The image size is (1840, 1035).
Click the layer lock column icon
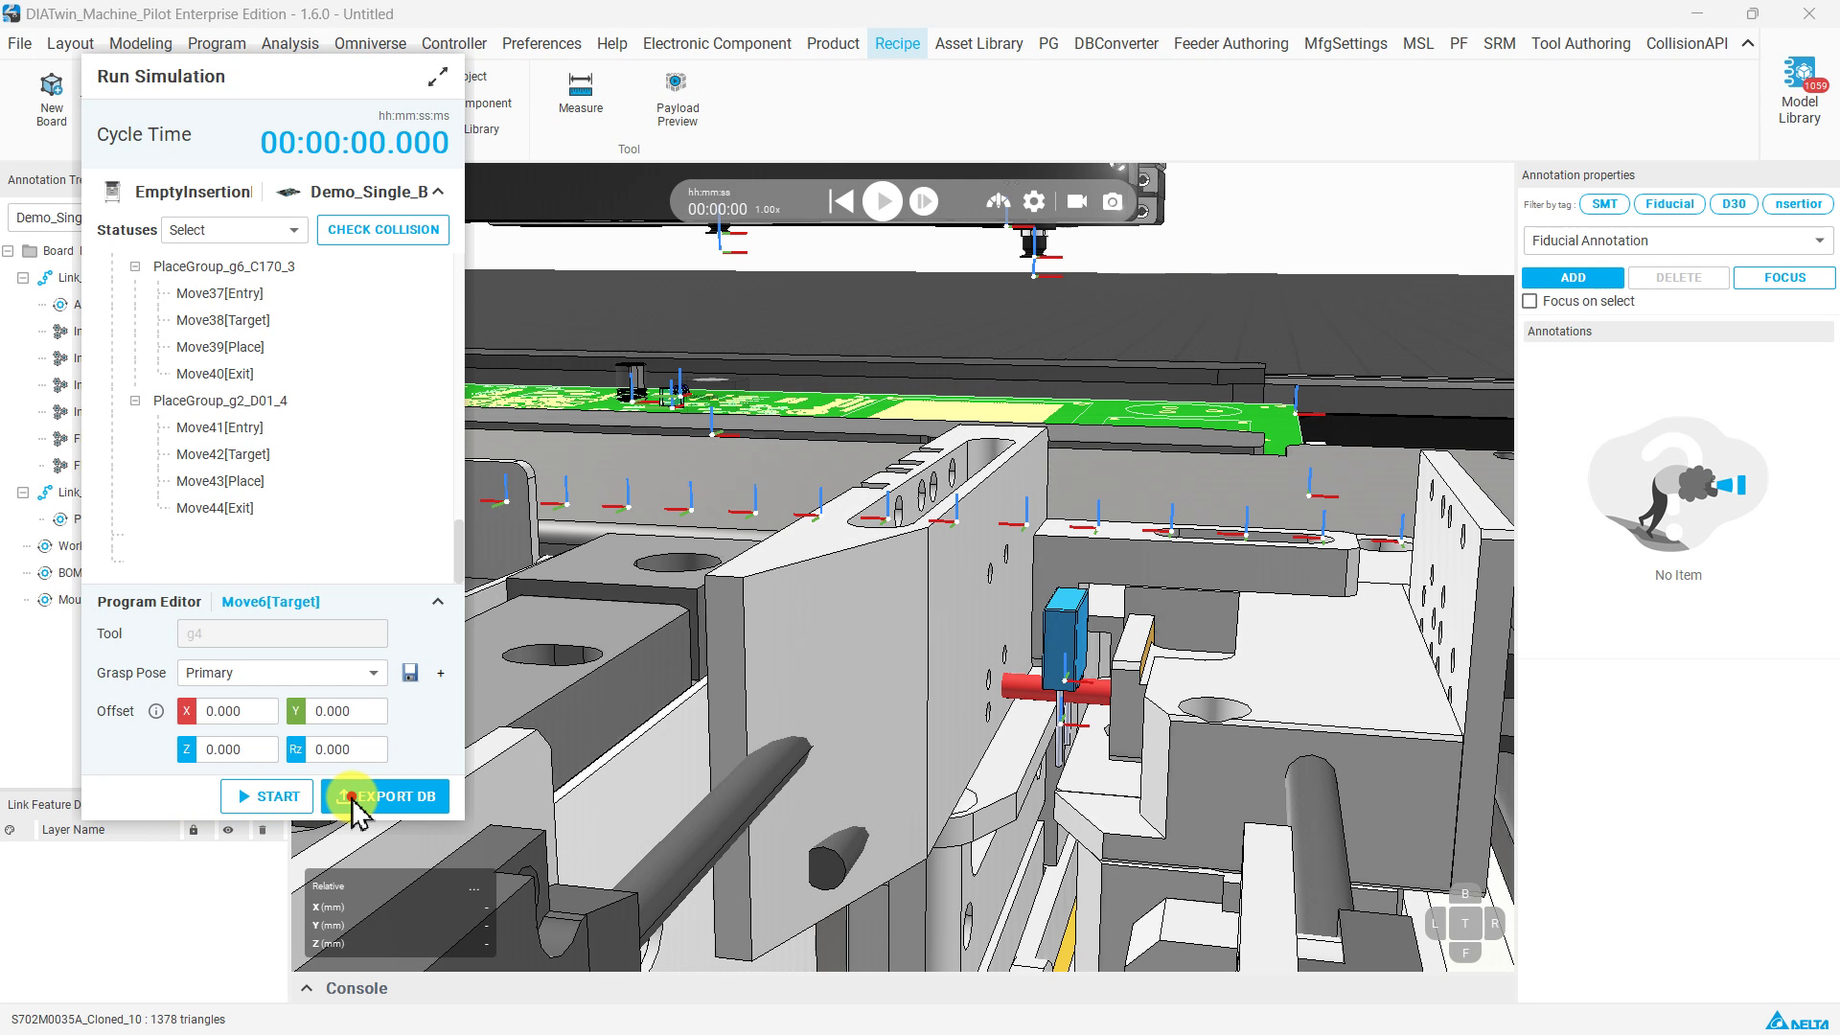pyautogui.click(x=194, y=830)
